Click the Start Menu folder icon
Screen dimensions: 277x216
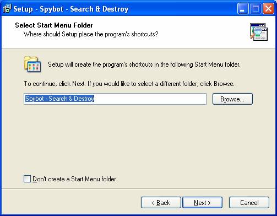point(32,64)
